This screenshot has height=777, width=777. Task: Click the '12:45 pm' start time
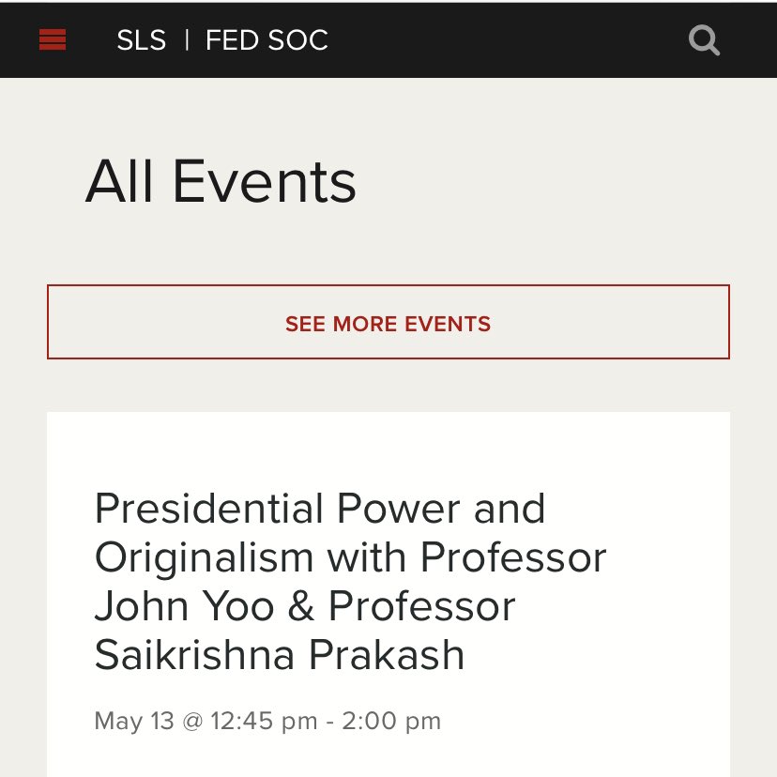(x=264, y=721)
